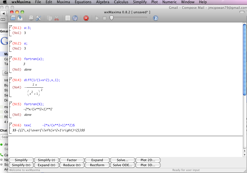
Task: Click the Rectform button
Action: click(97, 165)
